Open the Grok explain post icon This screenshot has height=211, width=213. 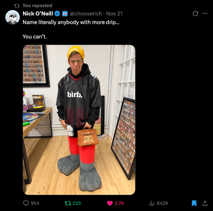pyautogui.click(x=195, y=13)
